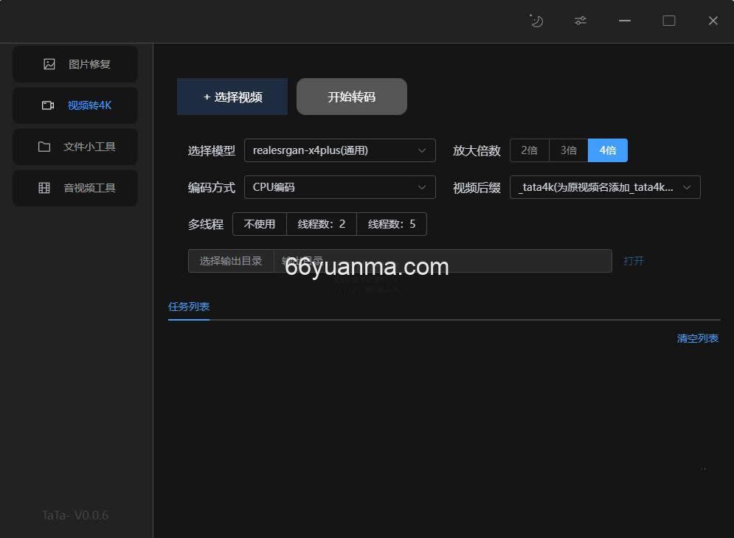Click the folder icon beside 文件小工具
The height and width of the screenshot is (538, 734).
pyautogui.click(x=45, y=147)
